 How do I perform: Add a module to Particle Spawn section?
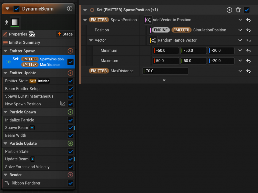[70, 112]
